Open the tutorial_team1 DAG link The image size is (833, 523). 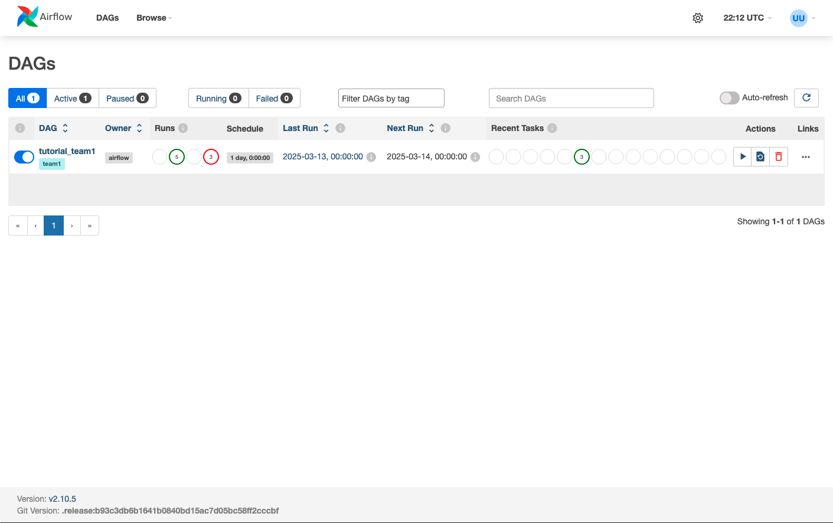click(x=67, y=151)
